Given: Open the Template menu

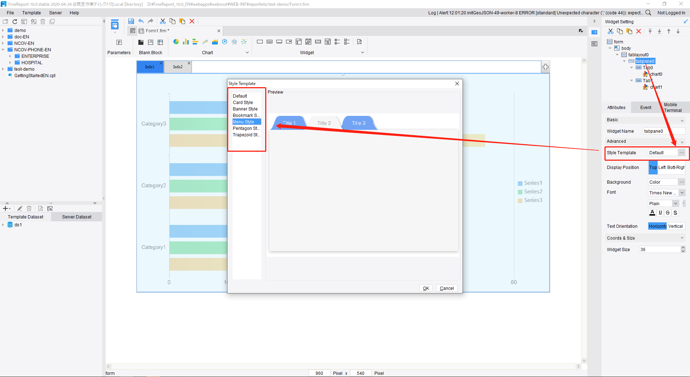Looking at the screenshot, I should click(x=32, y=13).
